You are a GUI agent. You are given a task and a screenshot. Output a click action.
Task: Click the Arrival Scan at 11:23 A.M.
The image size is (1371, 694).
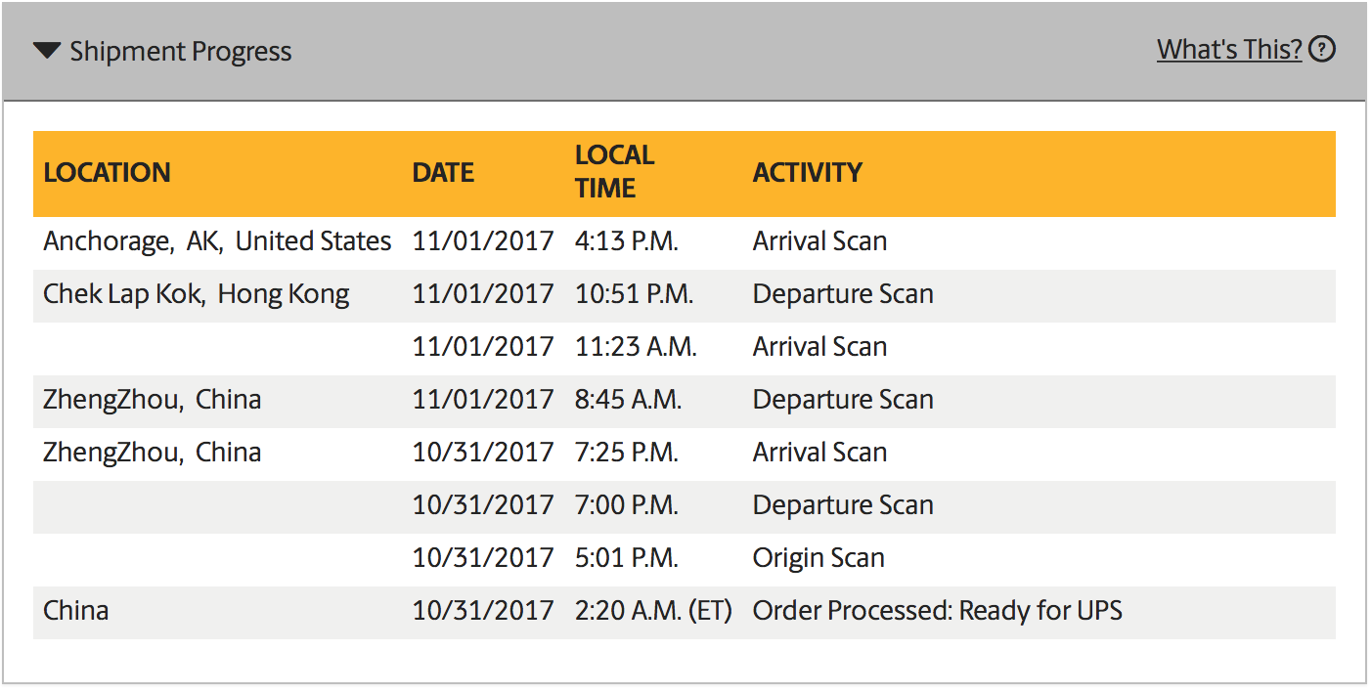point(819,347)
